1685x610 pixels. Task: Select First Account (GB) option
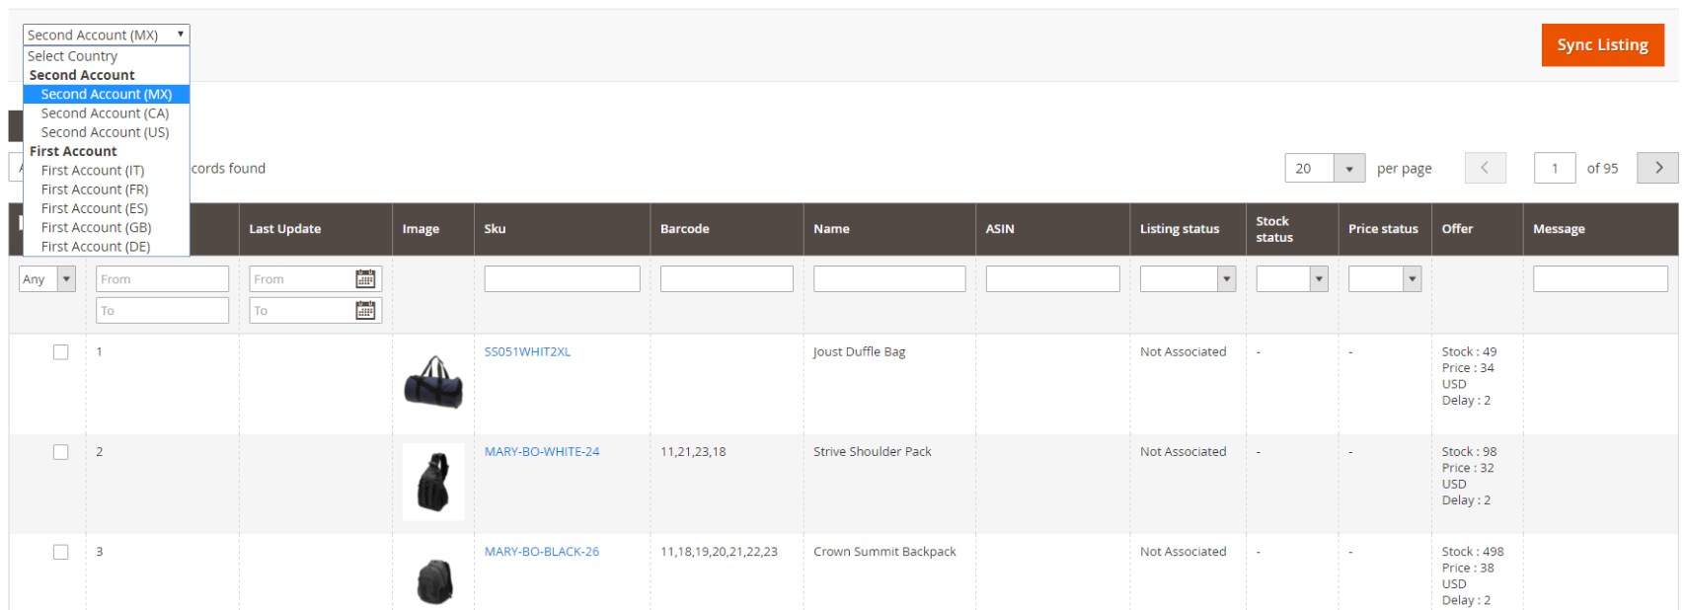96,227
